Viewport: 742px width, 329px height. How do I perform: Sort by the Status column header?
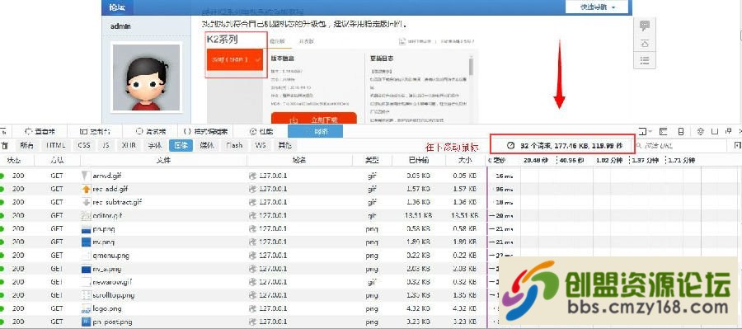point(17,161)
